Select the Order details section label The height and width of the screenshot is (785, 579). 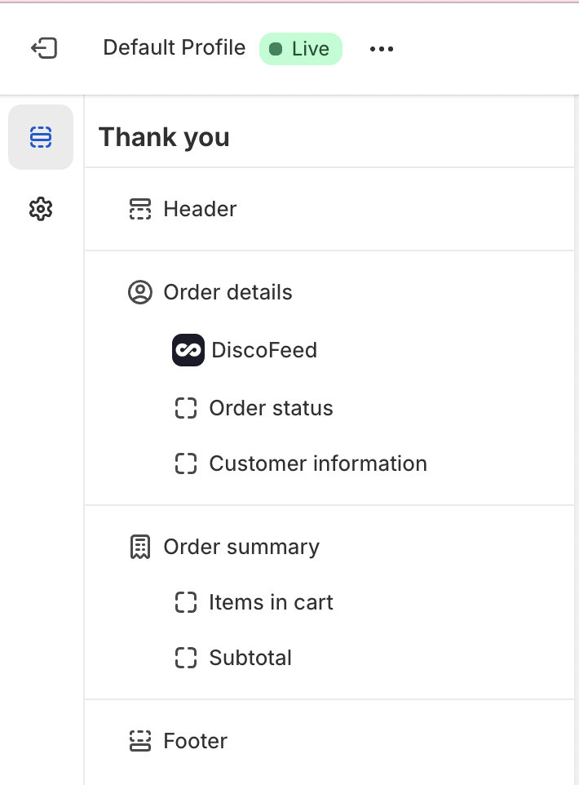(x=228, y=292)
